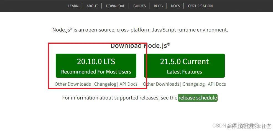Download the 21.5.0 Current version
Viewport: 273px width, 131px height.
(x=184, y=65)
